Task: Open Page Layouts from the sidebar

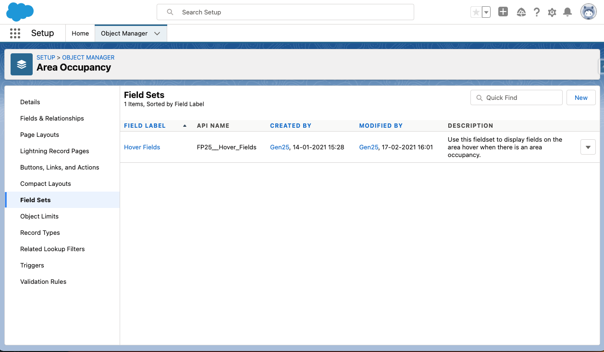Action: (x=39, y=135)
